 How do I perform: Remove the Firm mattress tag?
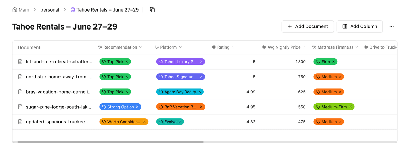[x=333, y=62]
